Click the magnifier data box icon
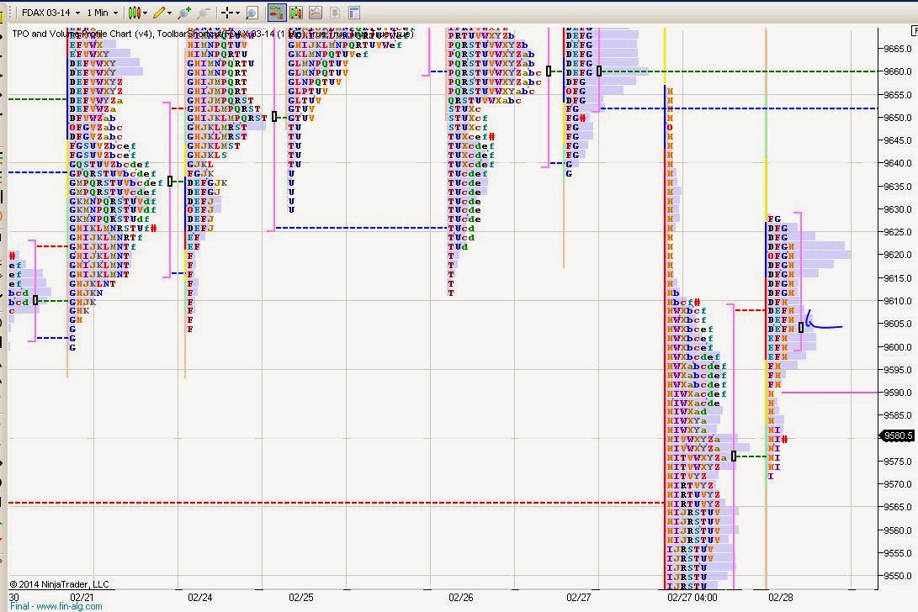This screenshot has width=918, height=612. (x=252, y=13)
